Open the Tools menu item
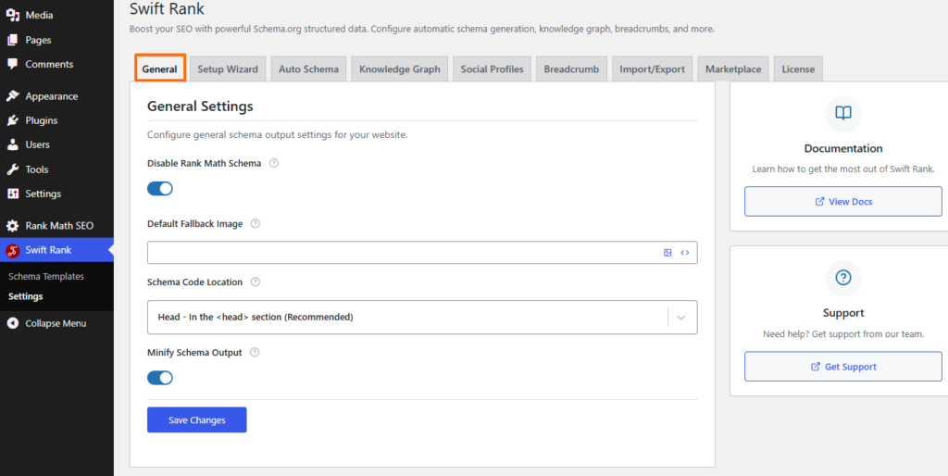The height and width of the screenshot is (476, 948). click(x=56, y=169)
